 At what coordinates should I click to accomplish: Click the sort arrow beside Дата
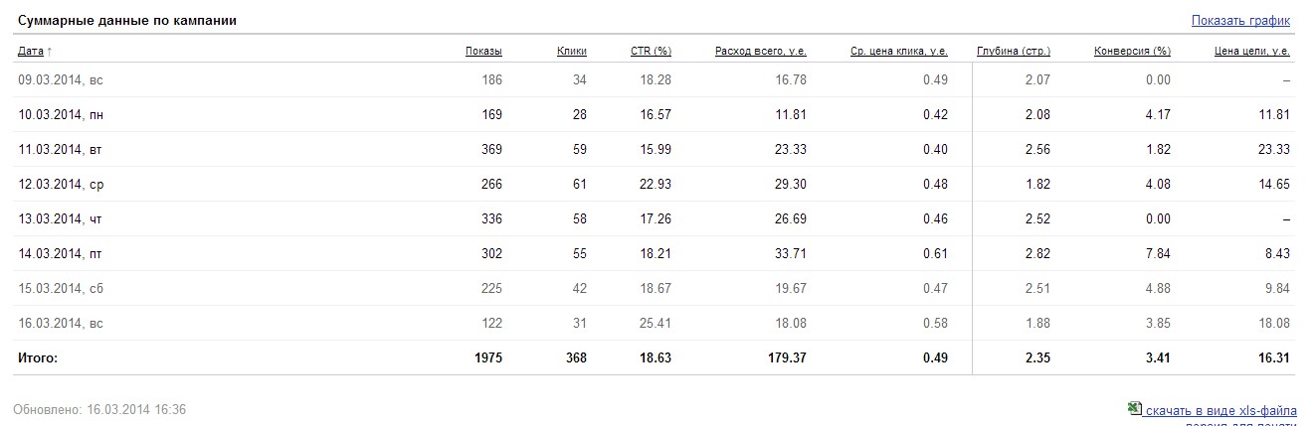[x=50, y=51]
